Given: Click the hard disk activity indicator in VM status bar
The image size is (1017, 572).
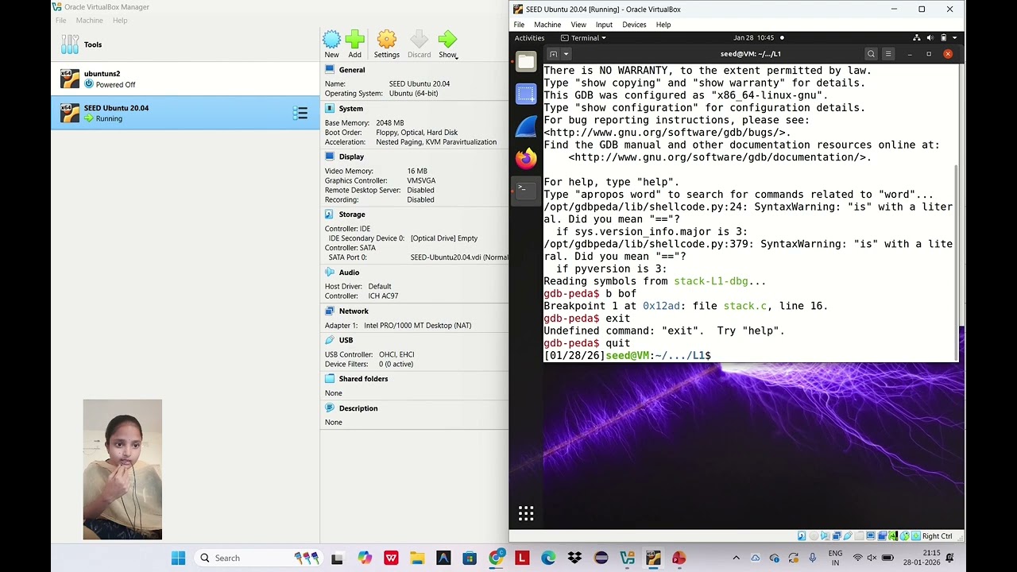Looking at the screenshot, I should coord(802,536).
